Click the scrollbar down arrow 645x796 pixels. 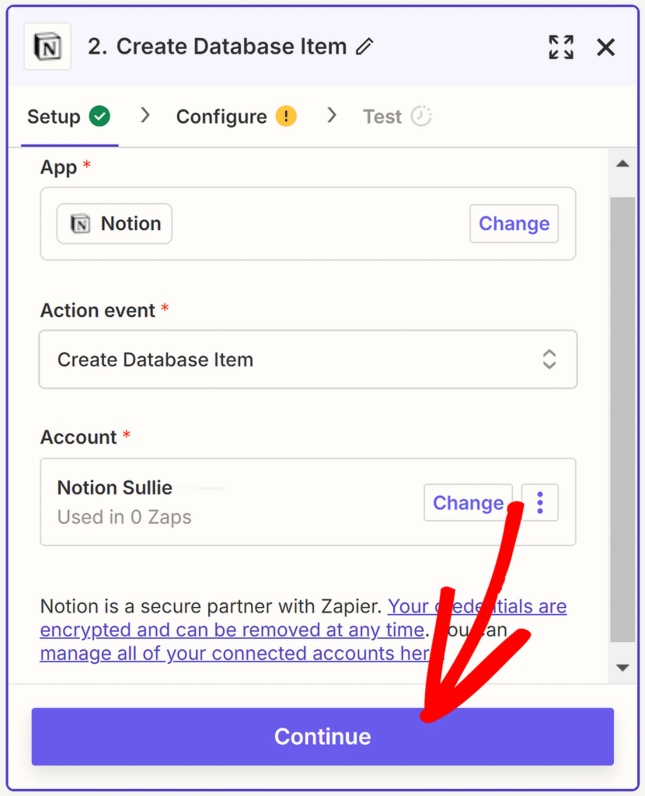[x=622, y=667]
